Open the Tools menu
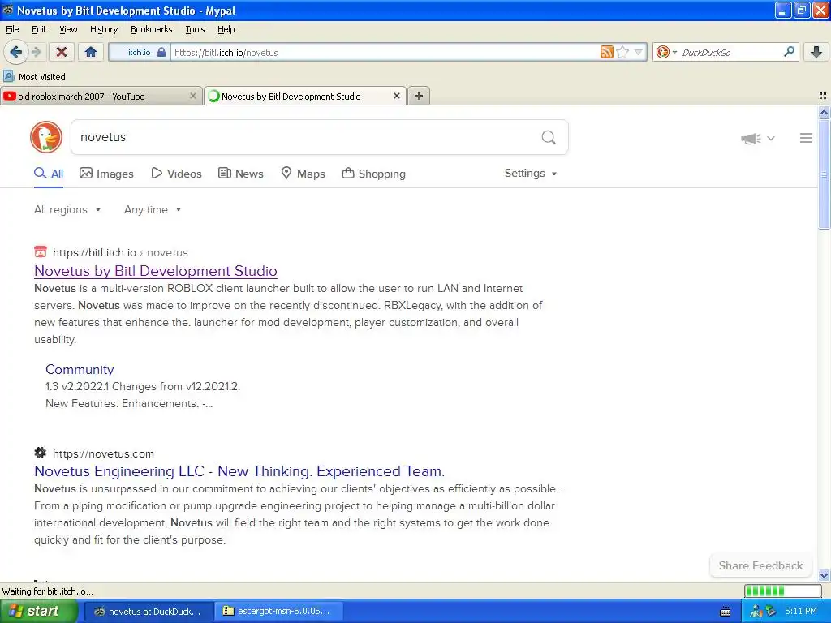Screen dimensions: 831x623 tap(195, 29)
